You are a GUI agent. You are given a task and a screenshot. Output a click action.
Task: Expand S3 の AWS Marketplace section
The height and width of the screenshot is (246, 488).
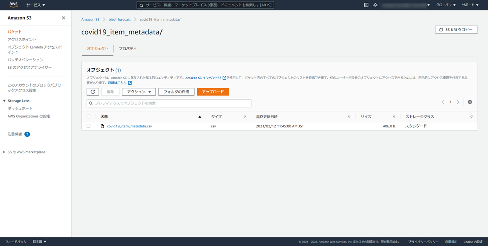(4, 152)
